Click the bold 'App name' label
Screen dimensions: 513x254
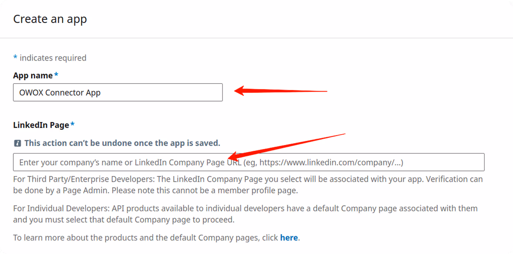32,75
